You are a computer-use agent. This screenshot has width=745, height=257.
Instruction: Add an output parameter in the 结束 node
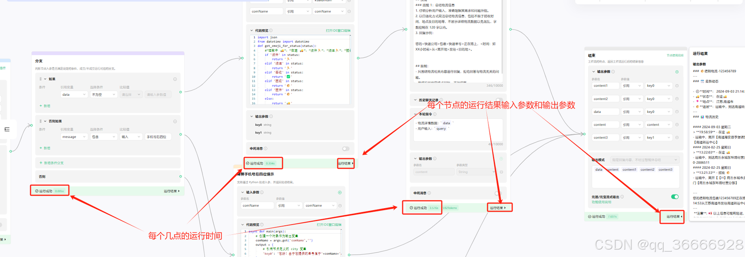[677, 72]
